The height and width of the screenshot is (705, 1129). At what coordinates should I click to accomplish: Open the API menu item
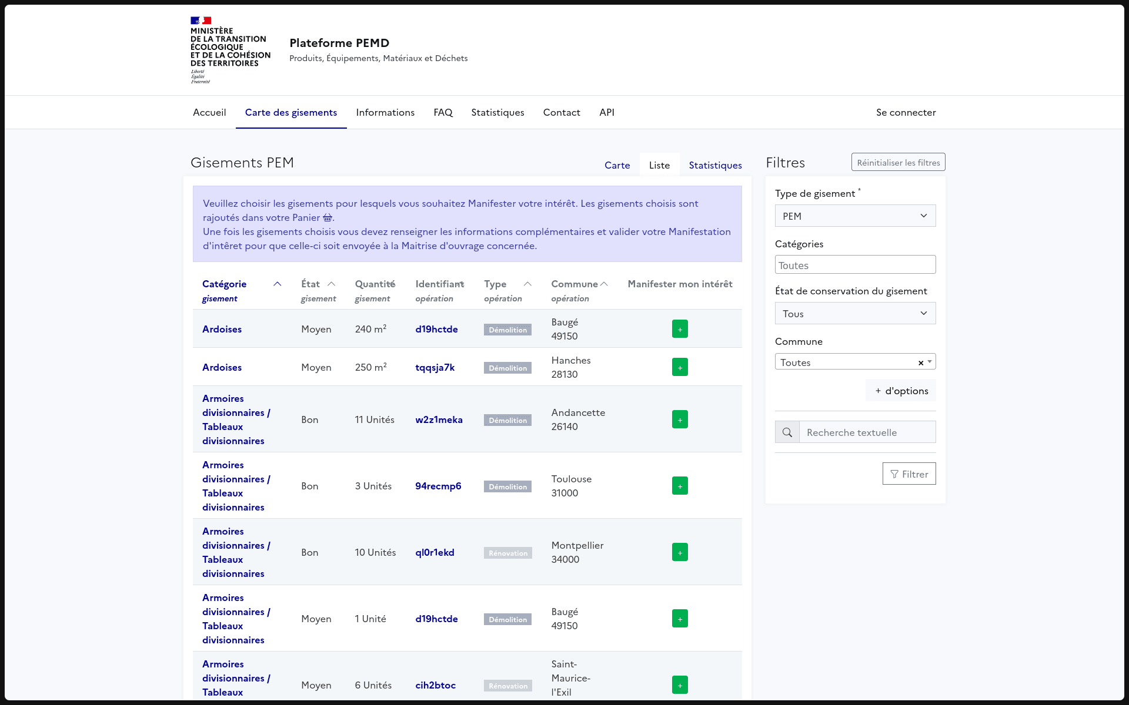pyautogui.click(x=607, y=112)
